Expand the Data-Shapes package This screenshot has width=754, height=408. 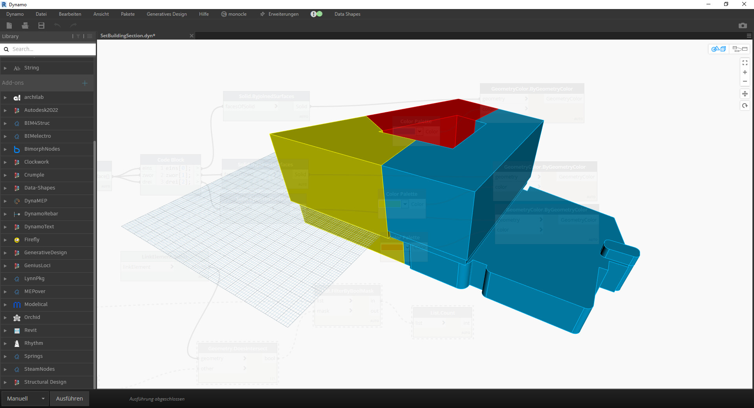click(5, 188)
